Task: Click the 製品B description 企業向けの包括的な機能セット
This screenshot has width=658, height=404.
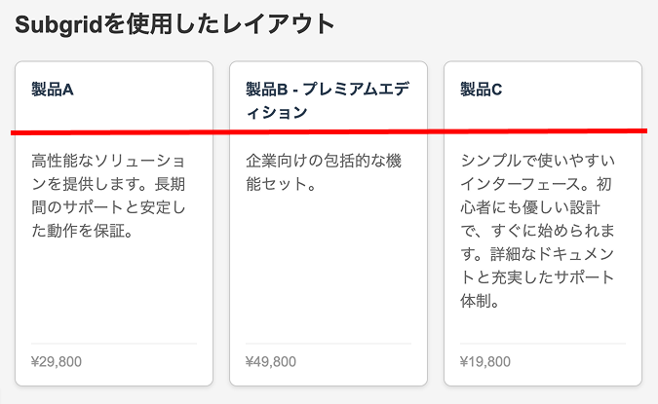Action: click(x=324, y=172)
